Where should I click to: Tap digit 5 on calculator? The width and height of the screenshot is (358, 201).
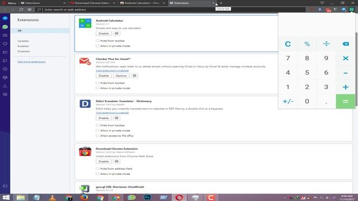pos(307,73)
